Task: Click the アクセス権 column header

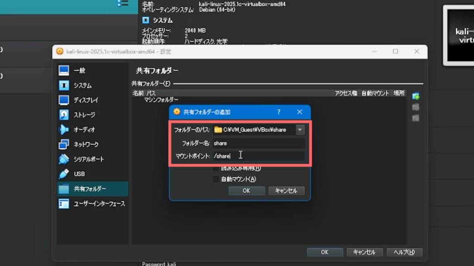Action: 346,93
